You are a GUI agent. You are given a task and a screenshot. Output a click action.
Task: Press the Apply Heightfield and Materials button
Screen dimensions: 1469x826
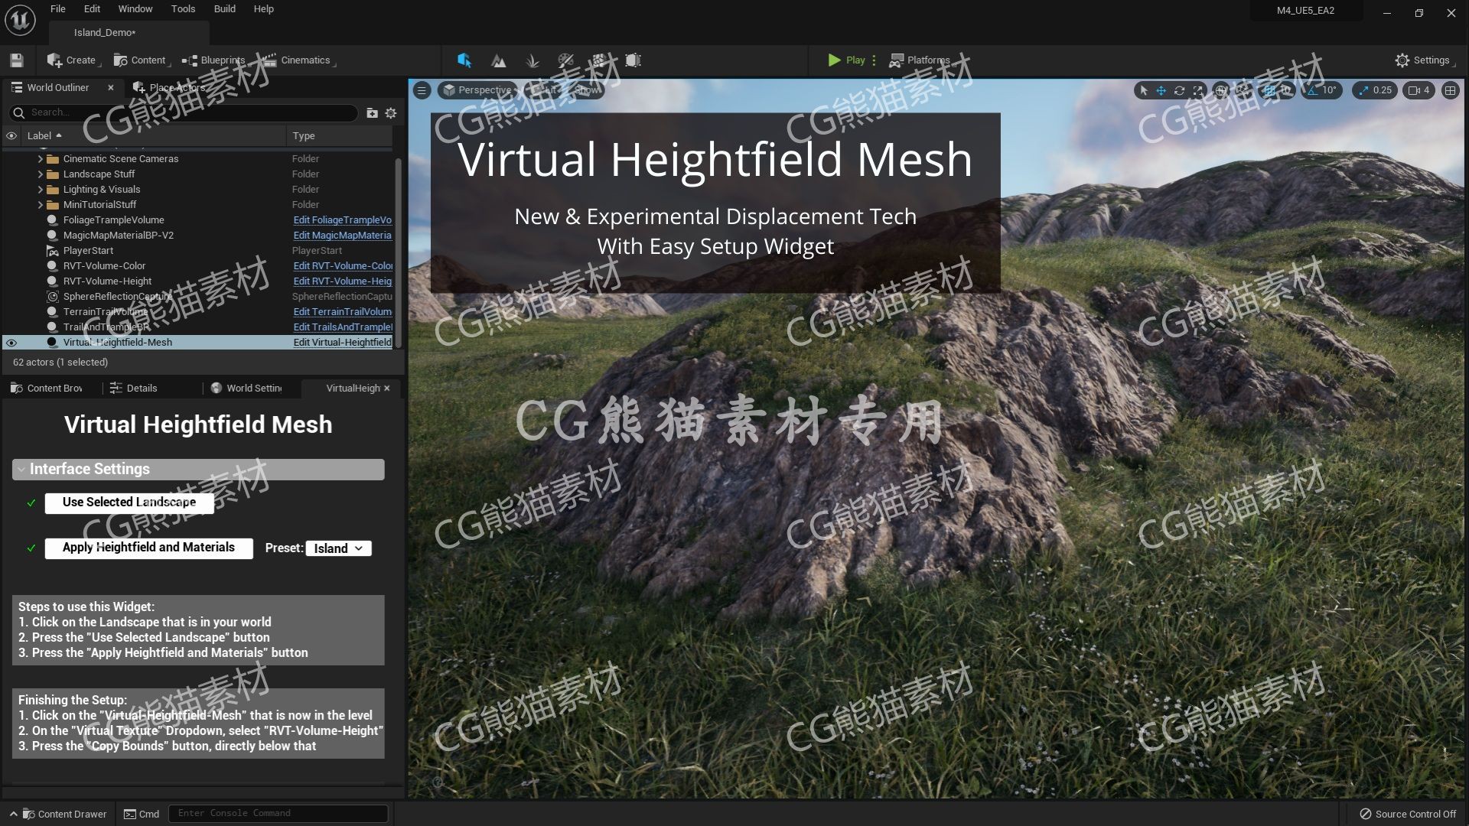[x=148, y=547]
